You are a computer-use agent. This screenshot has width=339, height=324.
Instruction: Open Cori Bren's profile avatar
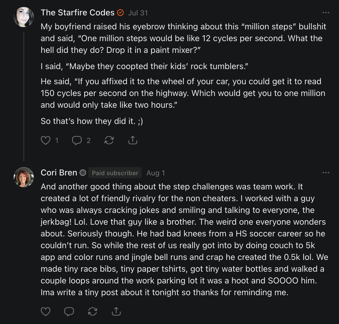(24, 177)
